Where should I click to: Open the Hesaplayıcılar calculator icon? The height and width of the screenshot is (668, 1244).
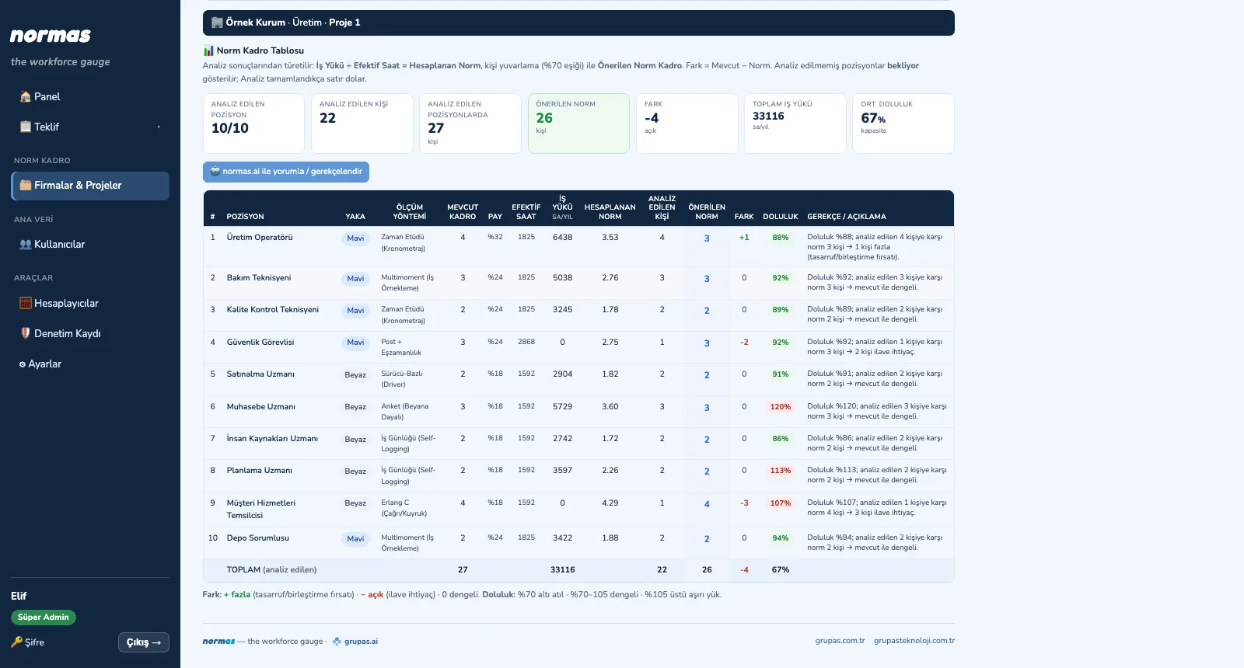click(26, 304)
